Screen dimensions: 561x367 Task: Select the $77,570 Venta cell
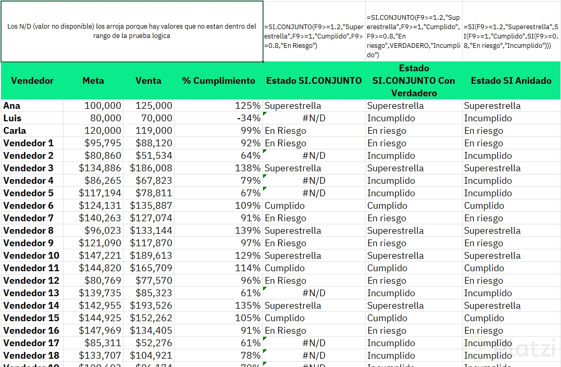click(148, 281)
